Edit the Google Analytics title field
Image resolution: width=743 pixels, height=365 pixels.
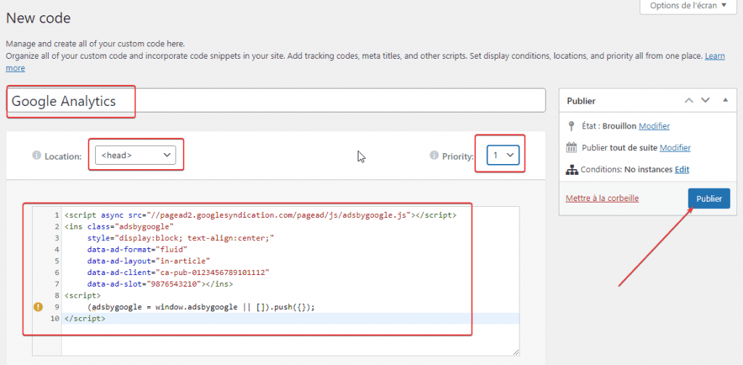click(x=276, y=100)
